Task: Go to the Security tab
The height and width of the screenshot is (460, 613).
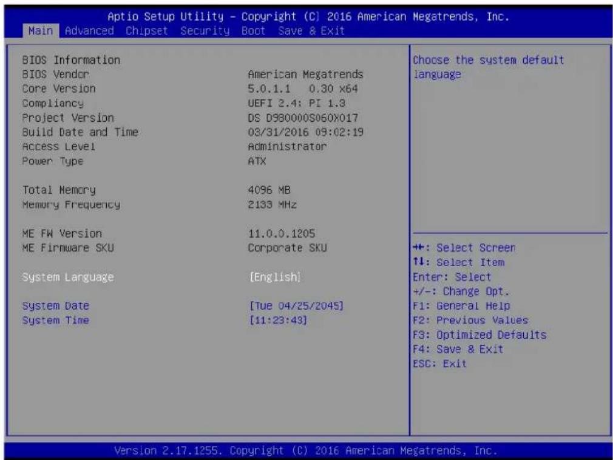Action: (205, 31)
